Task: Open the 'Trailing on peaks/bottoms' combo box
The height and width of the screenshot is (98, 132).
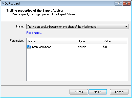Action: (77, 27)
